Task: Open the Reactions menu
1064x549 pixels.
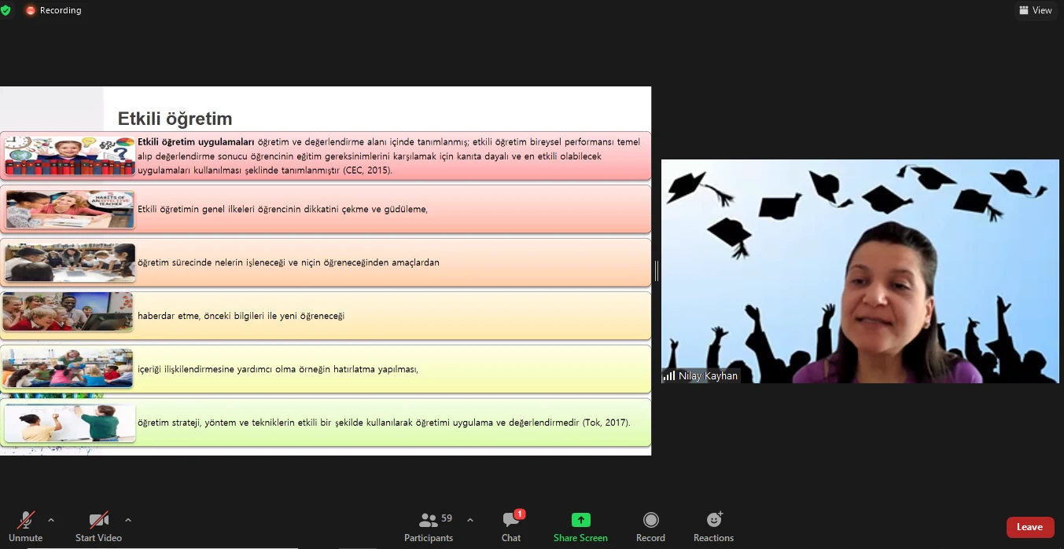Action: (x=713, y=526)
